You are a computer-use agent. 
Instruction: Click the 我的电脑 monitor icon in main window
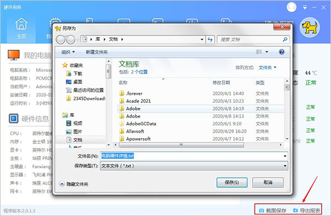14,55
